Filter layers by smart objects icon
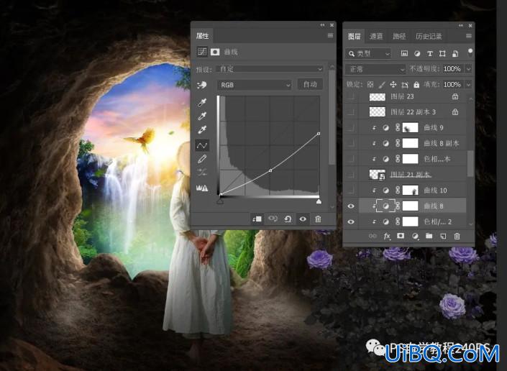 coord(455,53)
